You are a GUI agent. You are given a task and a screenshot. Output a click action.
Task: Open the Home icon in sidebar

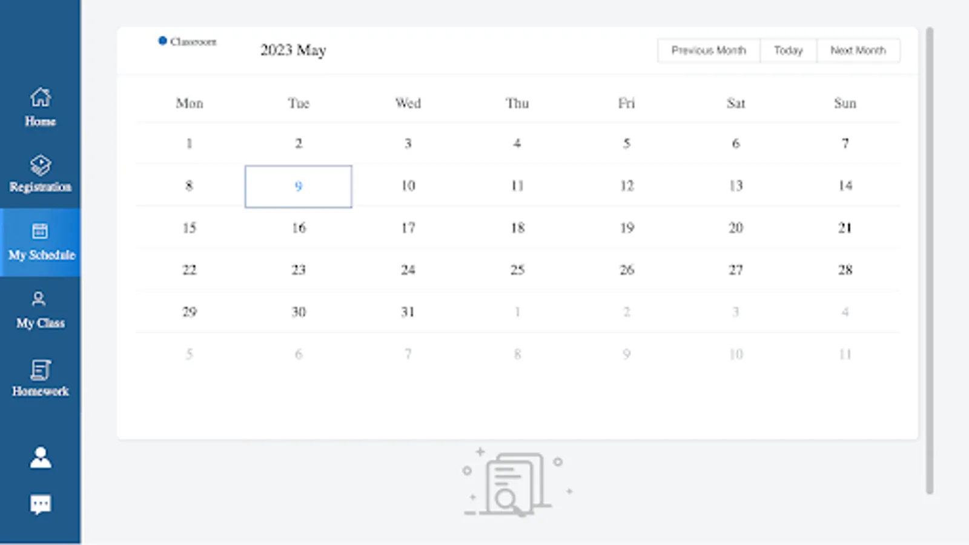point(41,97)
